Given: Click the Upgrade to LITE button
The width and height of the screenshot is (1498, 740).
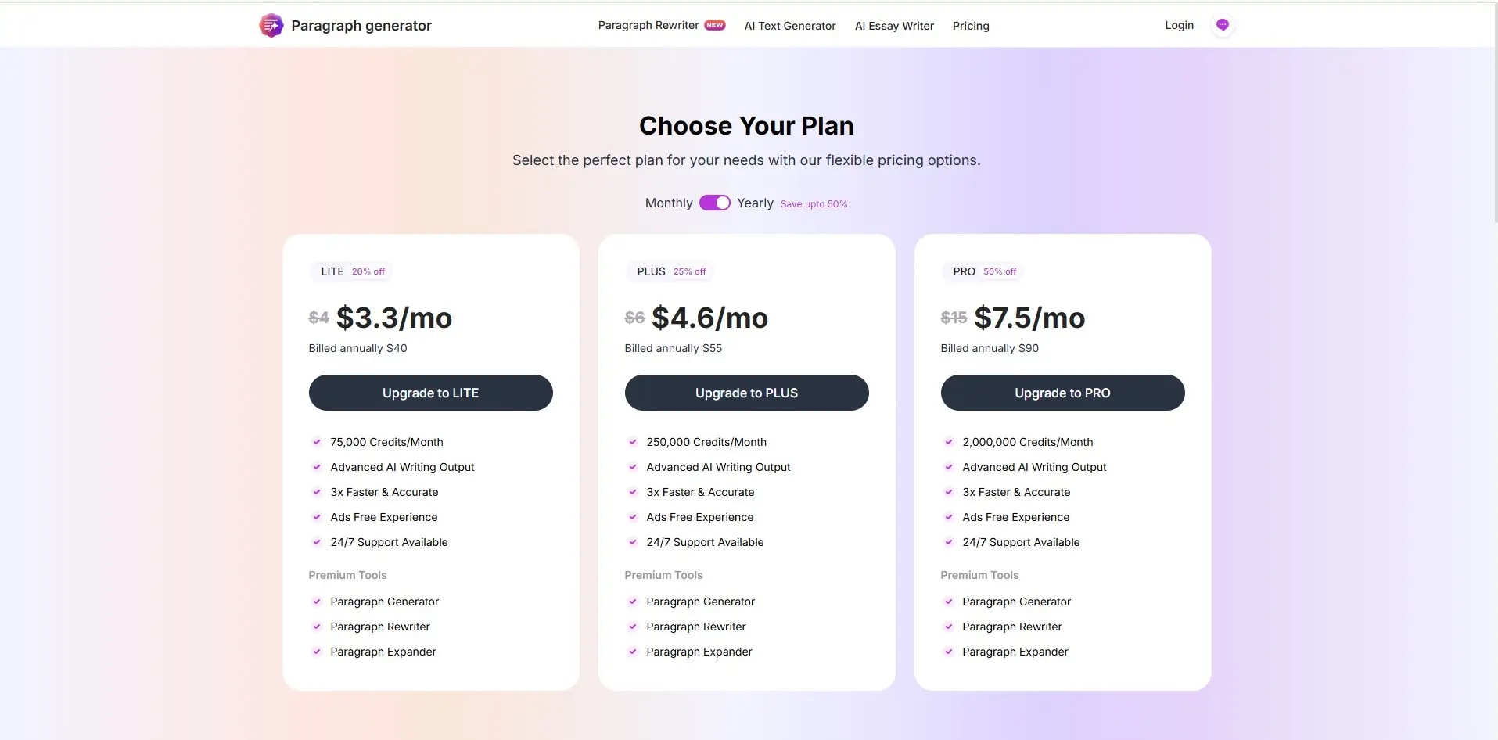Looking at the screenshot, I should pos(430,393).
